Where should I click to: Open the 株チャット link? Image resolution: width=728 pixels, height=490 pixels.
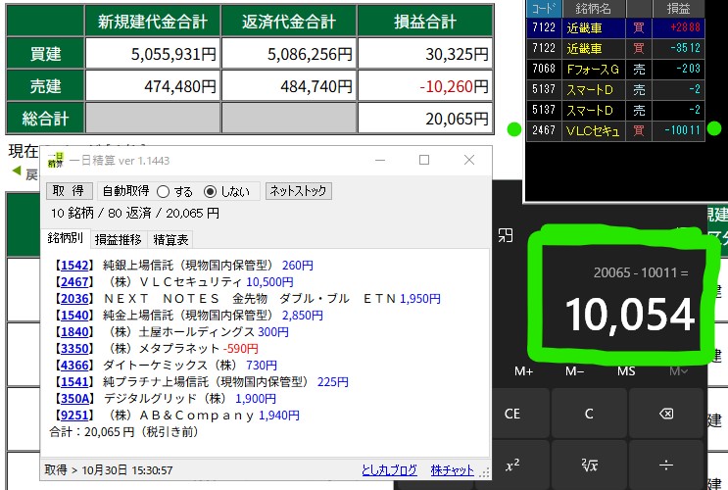click(x=452, y=470)
